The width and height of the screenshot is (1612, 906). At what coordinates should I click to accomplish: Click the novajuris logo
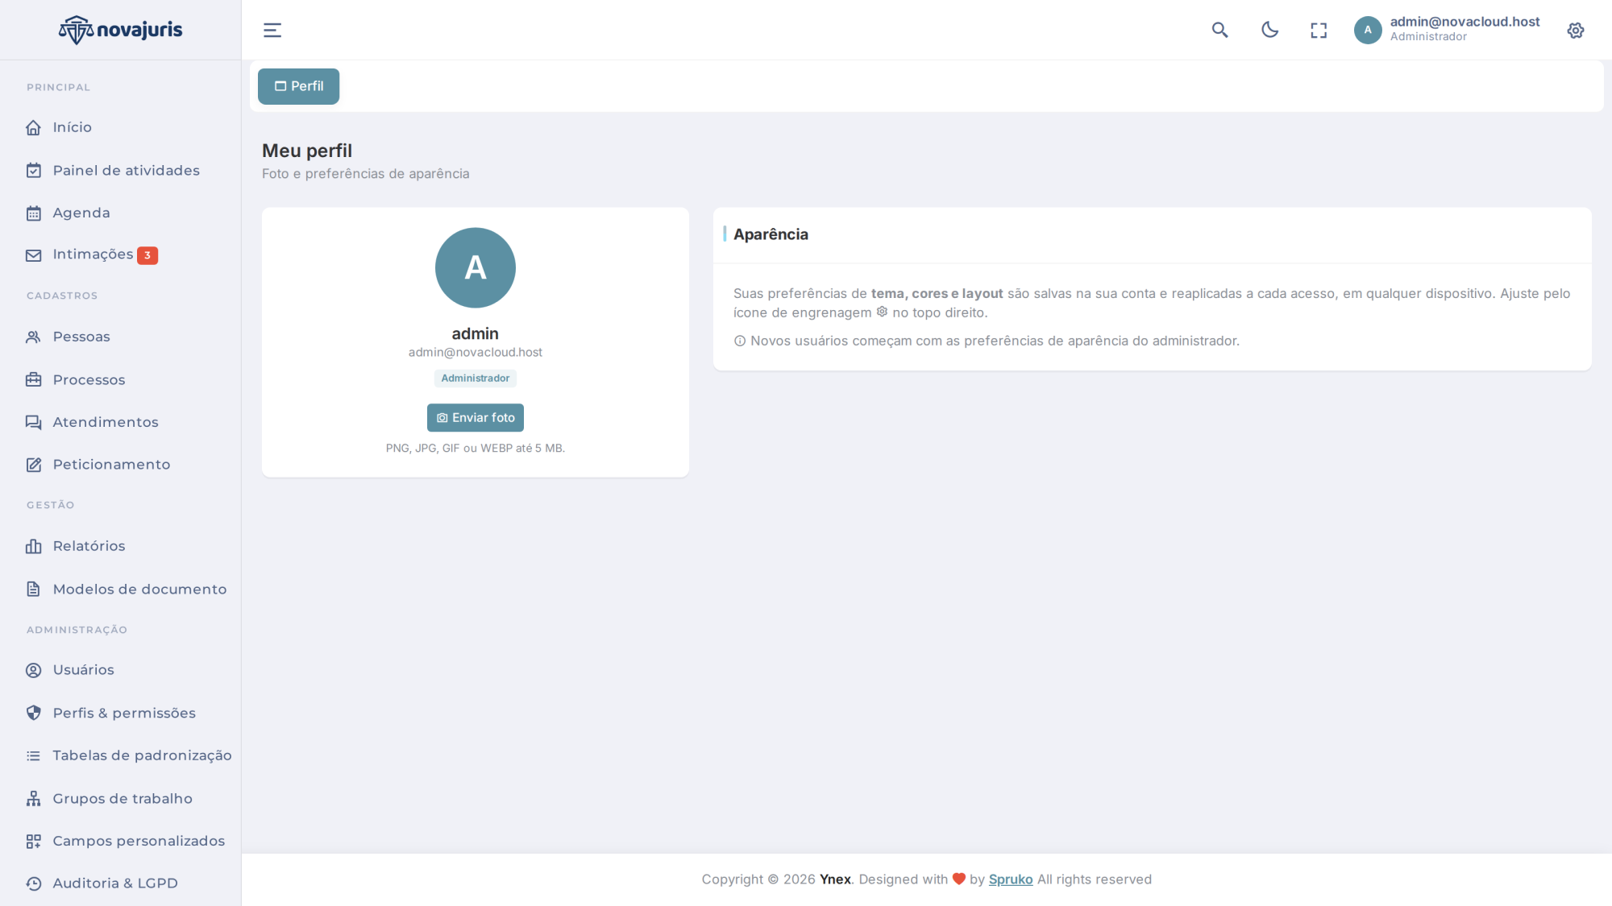coord(121,30)
